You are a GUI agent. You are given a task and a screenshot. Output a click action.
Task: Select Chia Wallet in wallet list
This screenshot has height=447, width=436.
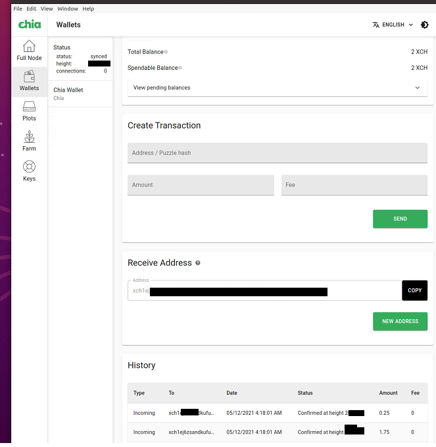[x=80, y=93]
